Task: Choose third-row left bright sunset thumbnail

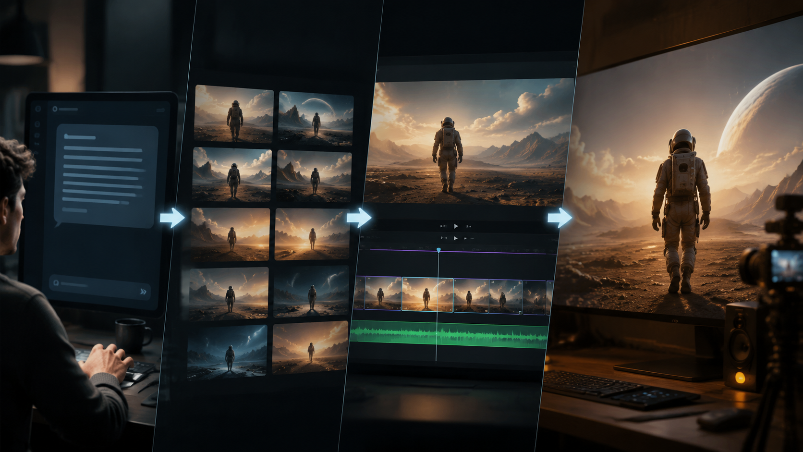Action: click(230, 234)
